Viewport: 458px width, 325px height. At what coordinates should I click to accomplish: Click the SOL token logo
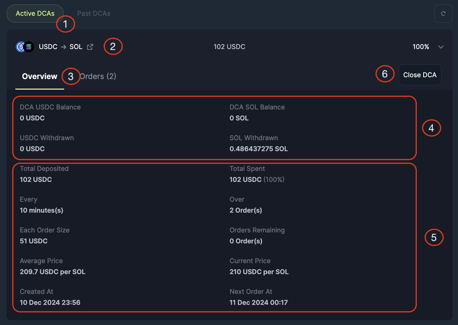[29, 47]
